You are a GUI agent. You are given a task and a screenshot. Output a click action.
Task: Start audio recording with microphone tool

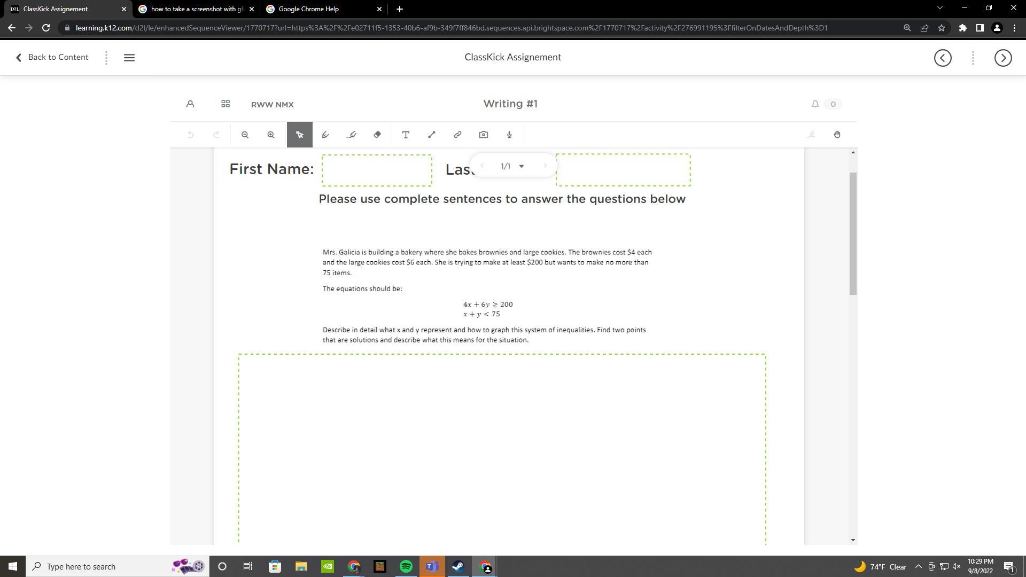[509, 135]
